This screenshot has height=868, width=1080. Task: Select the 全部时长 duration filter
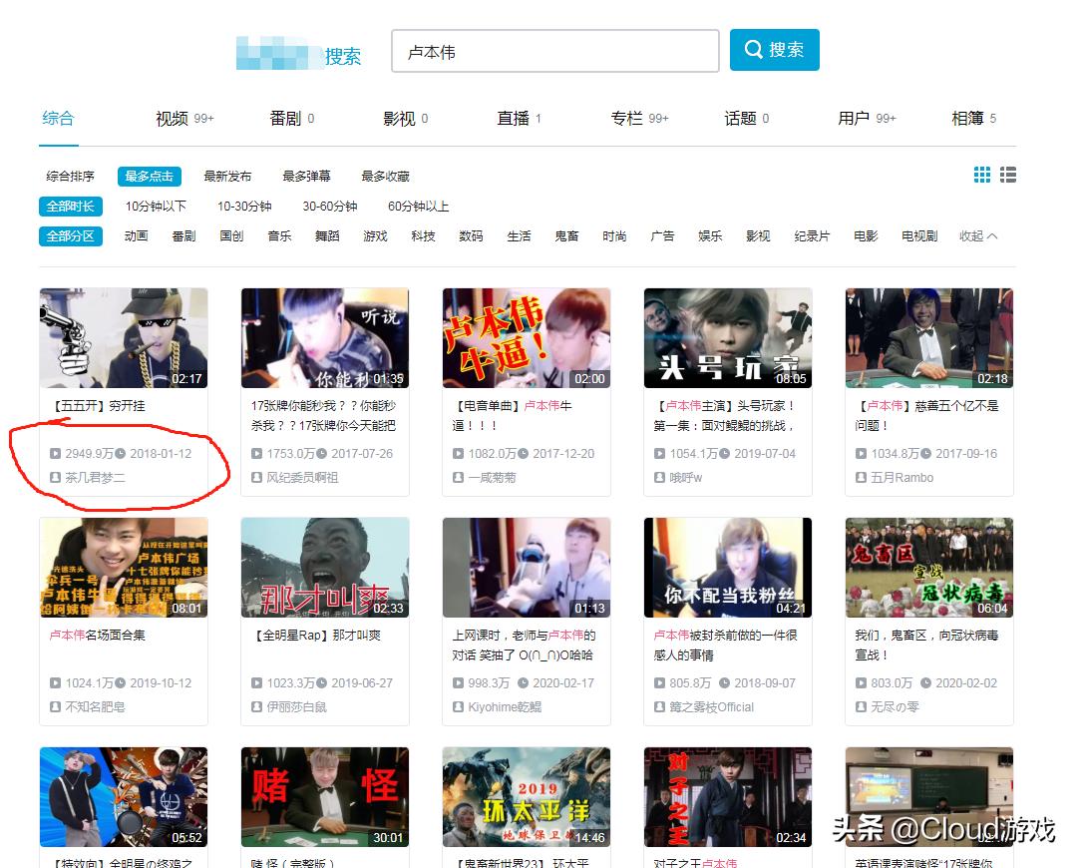pos(70,206)
